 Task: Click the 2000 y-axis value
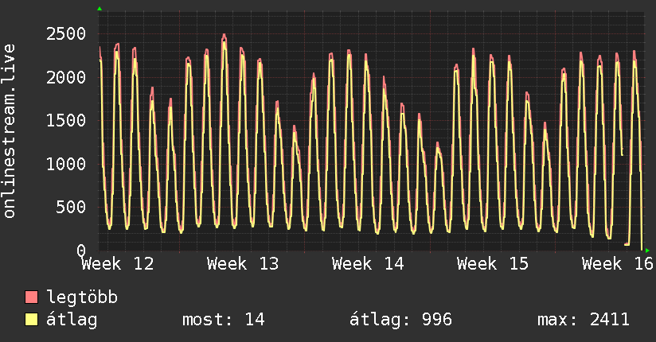(66, 77)
